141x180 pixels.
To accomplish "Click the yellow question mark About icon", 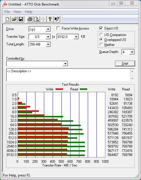I will click(50, 19).
